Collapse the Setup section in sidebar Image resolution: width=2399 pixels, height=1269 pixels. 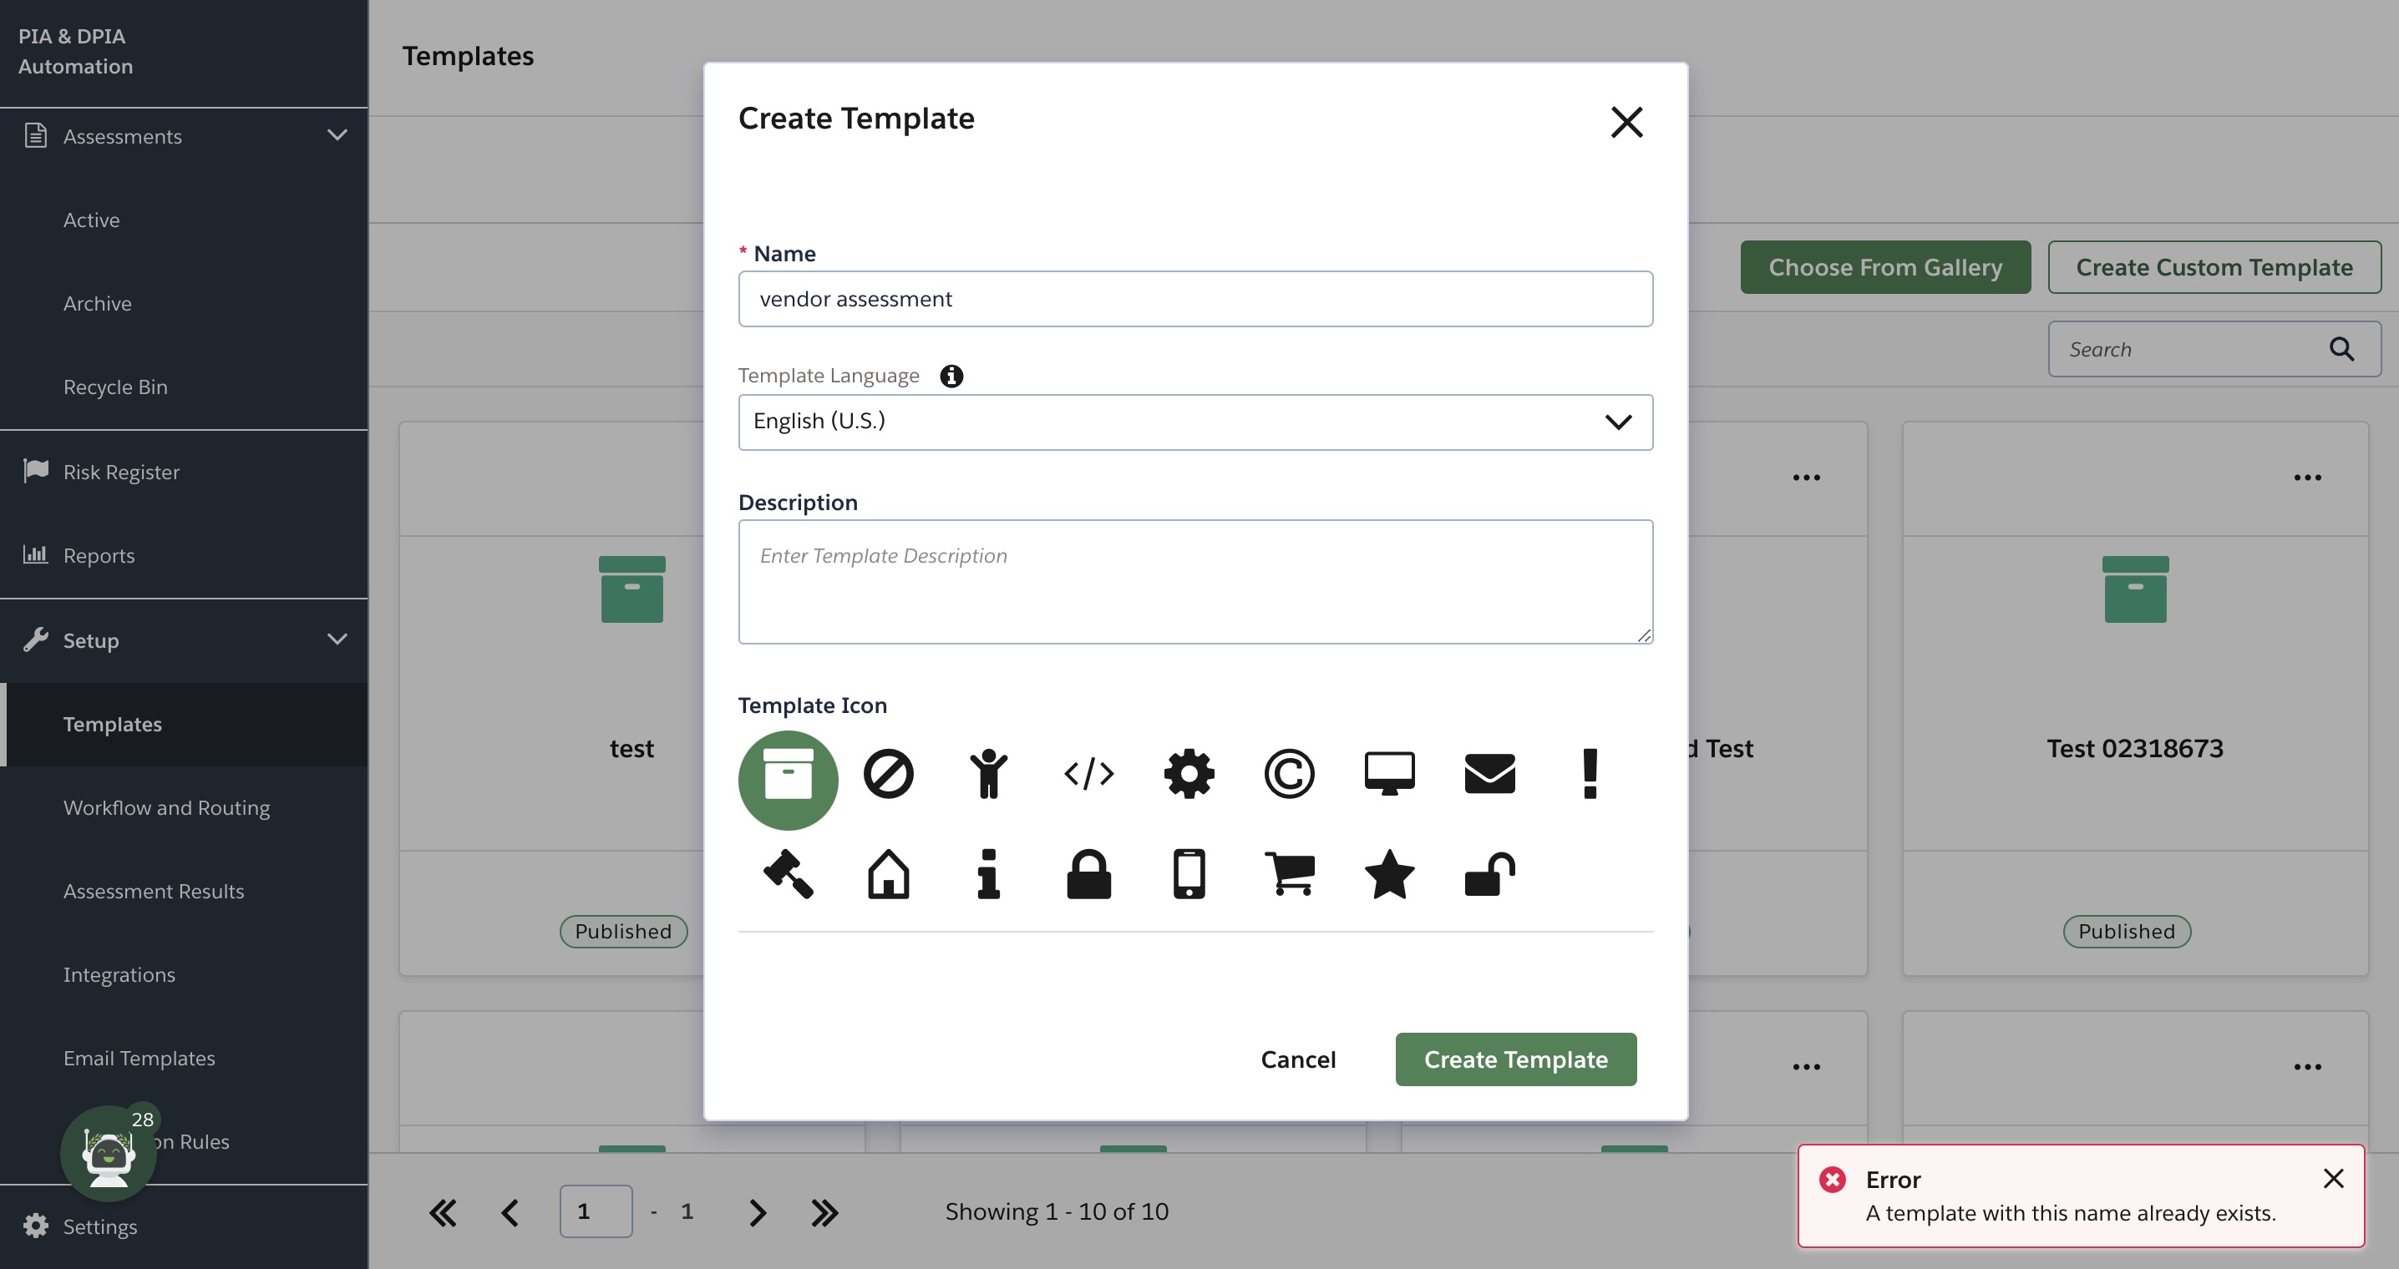[x=337, y=640]
